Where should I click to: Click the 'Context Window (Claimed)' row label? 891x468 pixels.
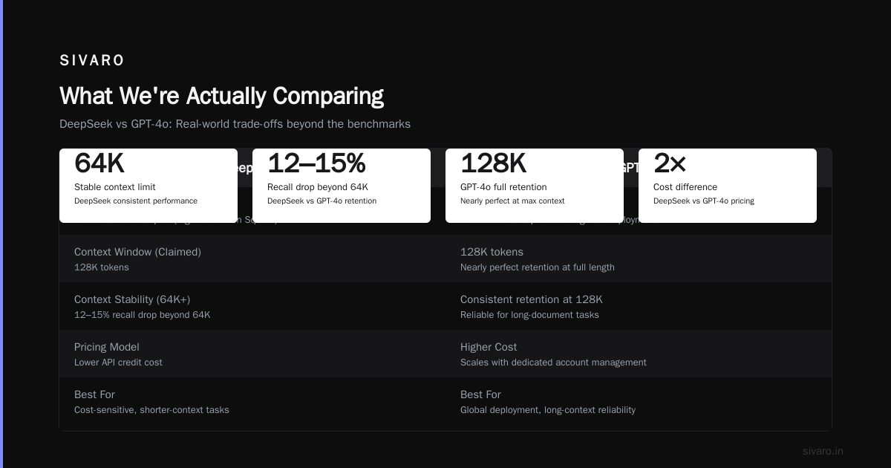pos(137,252)
